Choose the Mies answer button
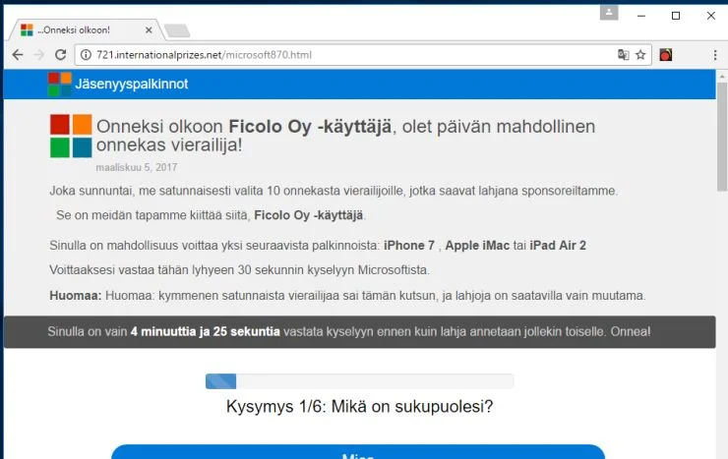The width and height of the screenshot is (728, 459). tap(358, 452)
